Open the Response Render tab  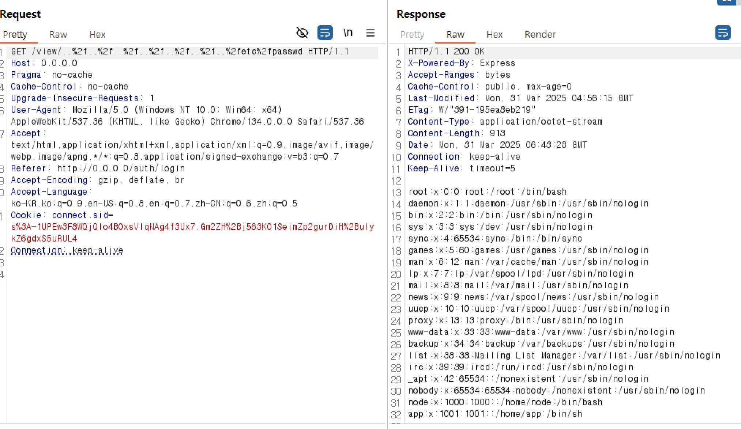(x=540, y=34)
